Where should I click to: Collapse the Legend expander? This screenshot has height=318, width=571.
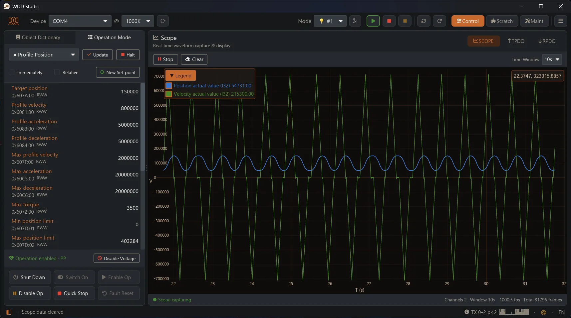[180, 75]
